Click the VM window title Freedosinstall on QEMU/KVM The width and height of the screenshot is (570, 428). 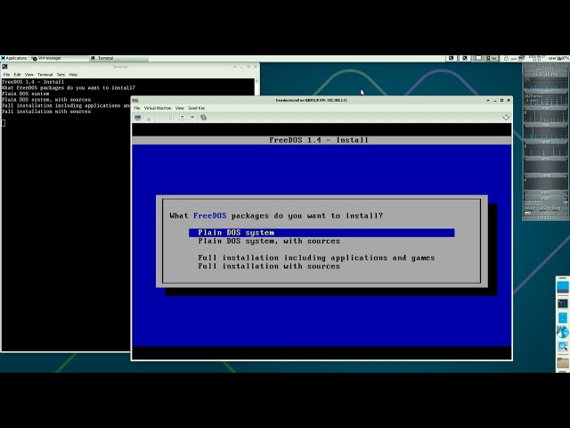point(312,100)
